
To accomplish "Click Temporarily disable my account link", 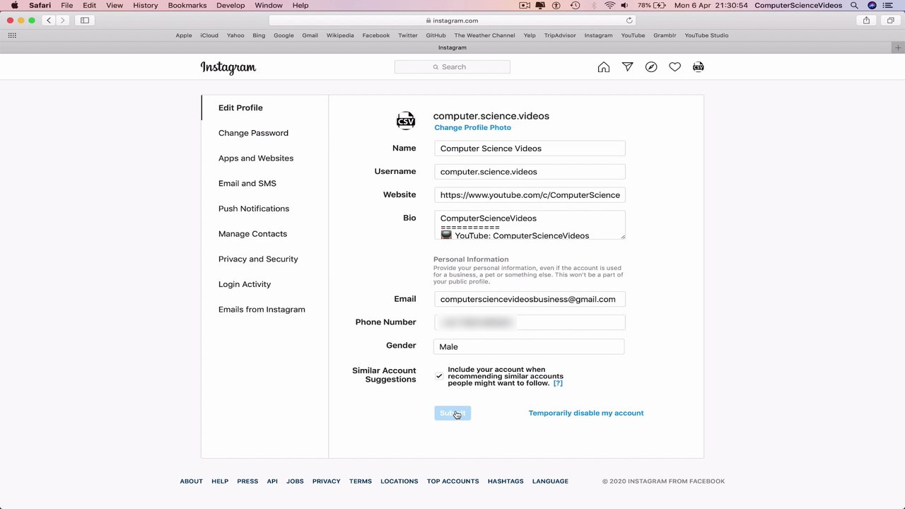I will coord(586,413).
